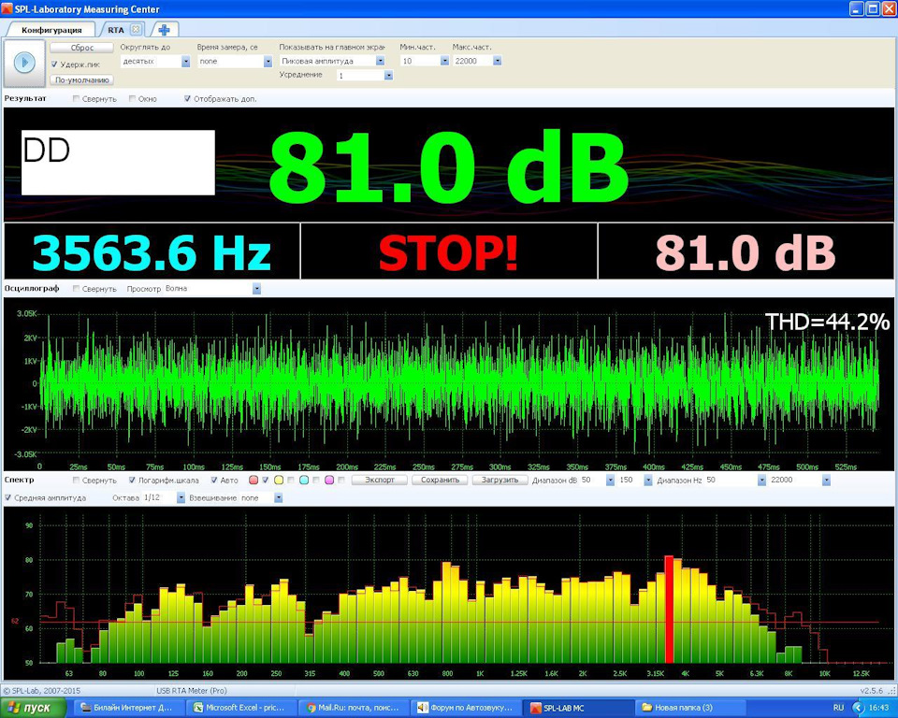898x718 pixels.
Task: Start measurement with the round play button
Action: (x=24, y=62)
